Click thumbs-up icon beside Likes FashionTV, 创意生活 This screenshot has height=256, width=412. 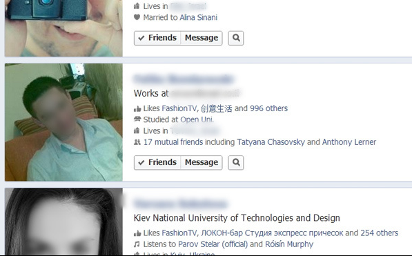click(x=137, y=108)
